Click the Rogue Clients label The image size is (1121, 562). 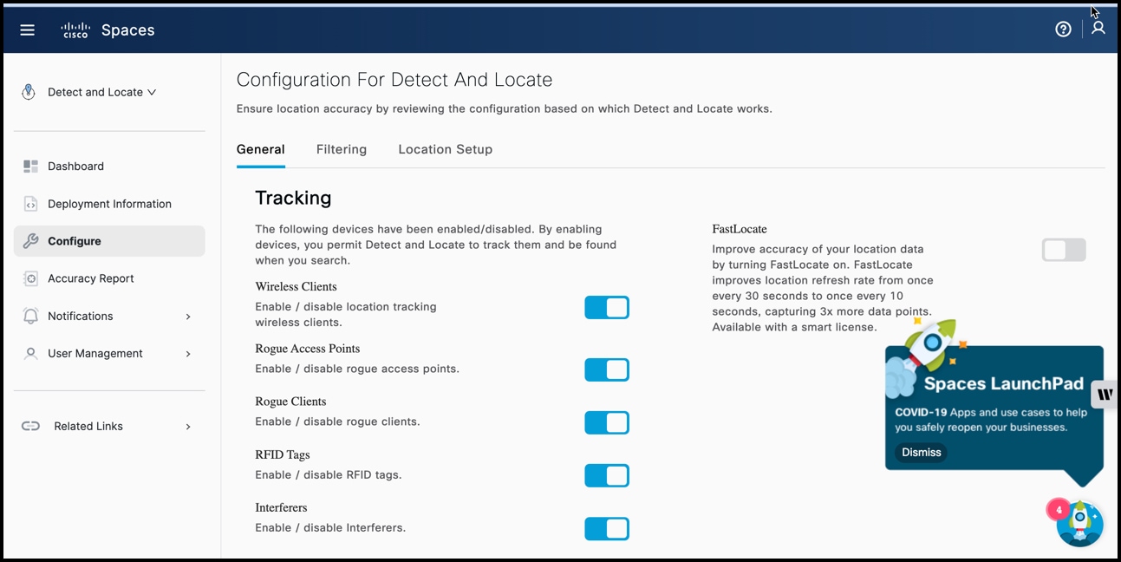(290, 402)
